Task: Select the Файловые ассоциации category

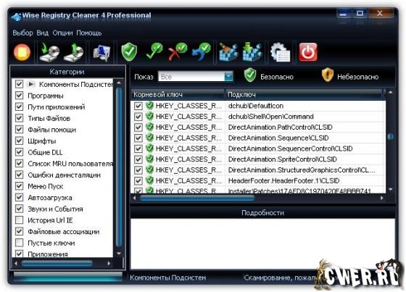Action: [64, 231]
